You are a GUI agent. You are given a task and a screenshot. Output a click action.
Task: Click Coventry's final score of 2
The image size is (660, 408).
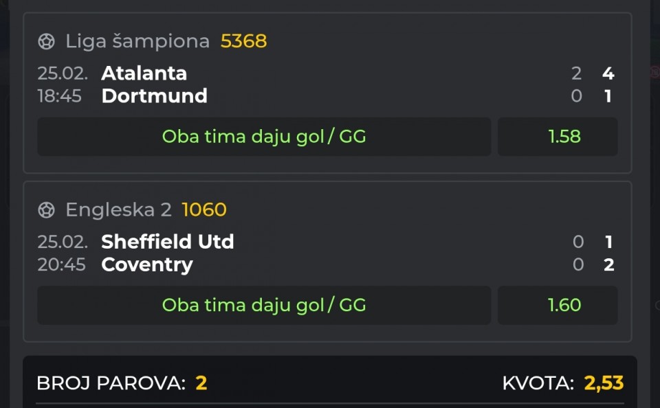coord(608,264)
